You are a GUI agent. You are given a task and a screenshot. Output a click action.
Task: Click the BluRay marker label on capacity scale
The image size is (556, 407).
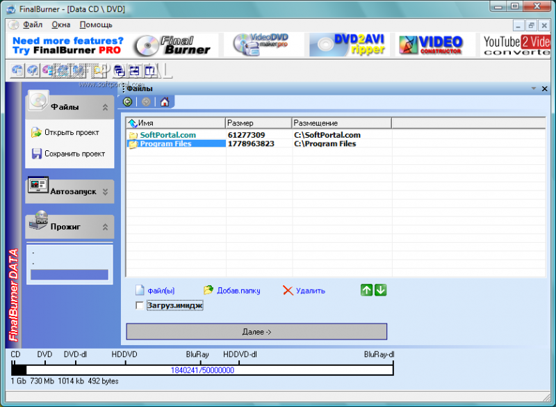[197, 355]
